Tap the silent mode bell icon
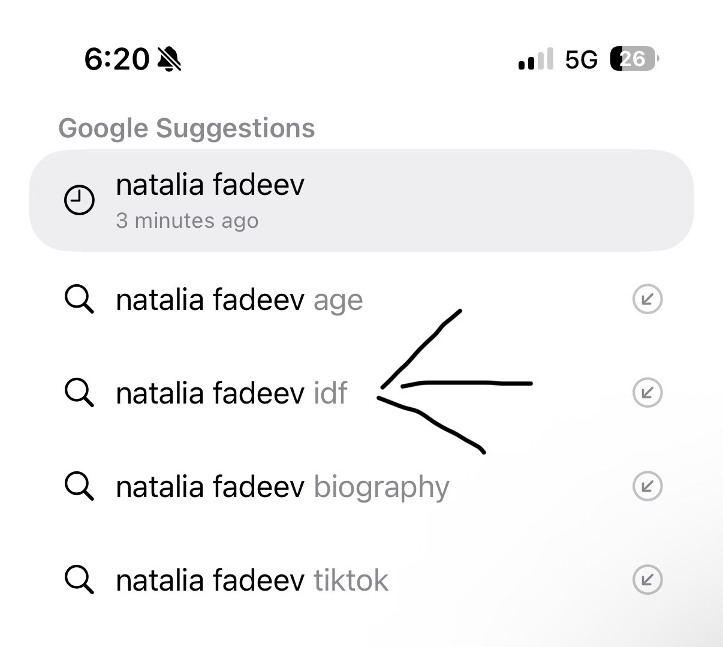This screenshot has height=647, width=723. (x=169, y=59)
